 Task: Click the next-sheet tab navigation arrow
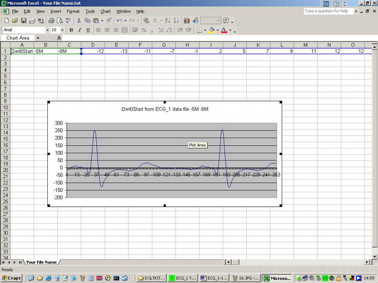(x=14, y=262)
